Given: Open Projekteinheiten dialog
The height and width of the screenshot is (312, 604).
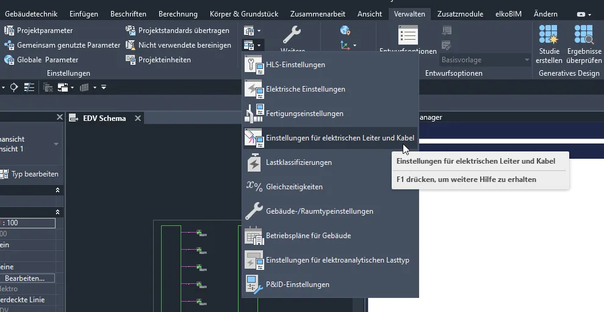Looking at the screenshot, I should [158, 60].
